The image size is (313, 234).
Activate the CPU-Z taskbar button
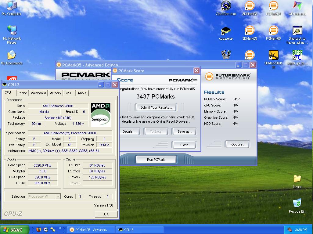coord(139,230)
